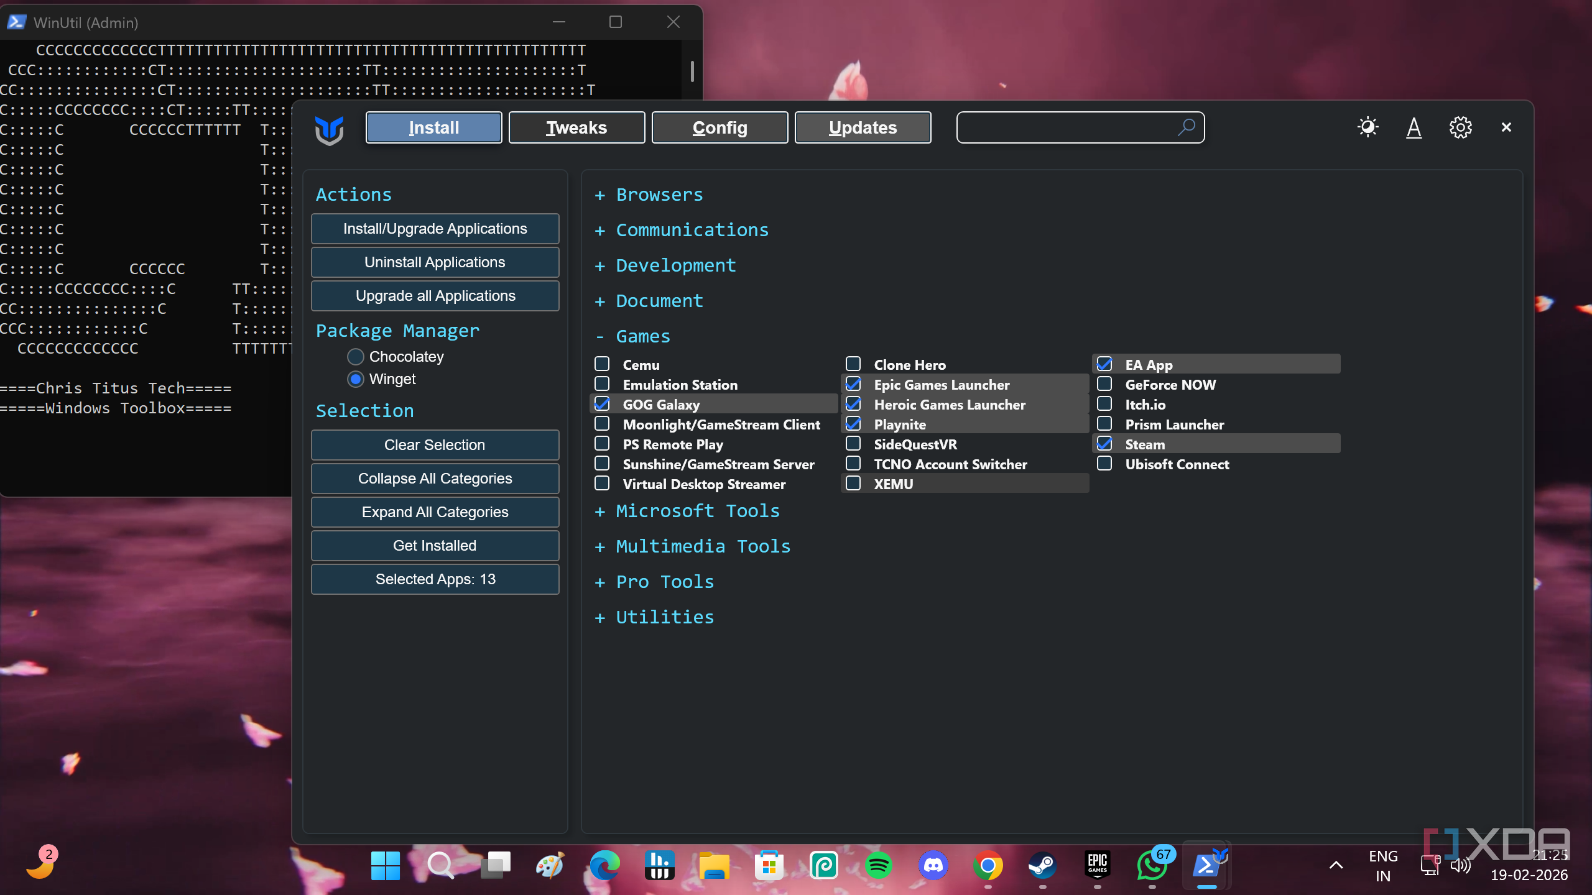1592x895 pixels.
Task: Collapse the Games category
Action: pyautogui.click(x=642, y=336)
